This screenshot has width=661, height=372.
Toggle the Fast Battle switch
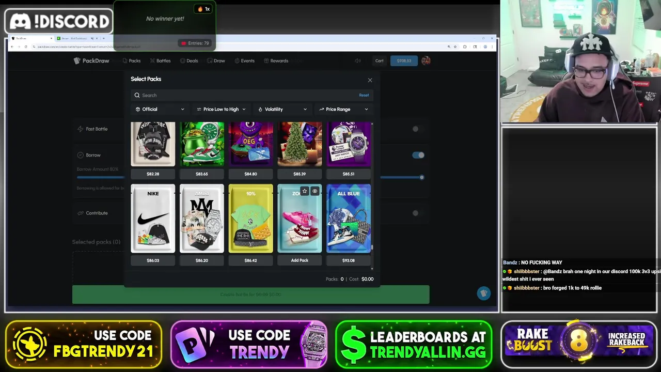click(x=418, y=129)
